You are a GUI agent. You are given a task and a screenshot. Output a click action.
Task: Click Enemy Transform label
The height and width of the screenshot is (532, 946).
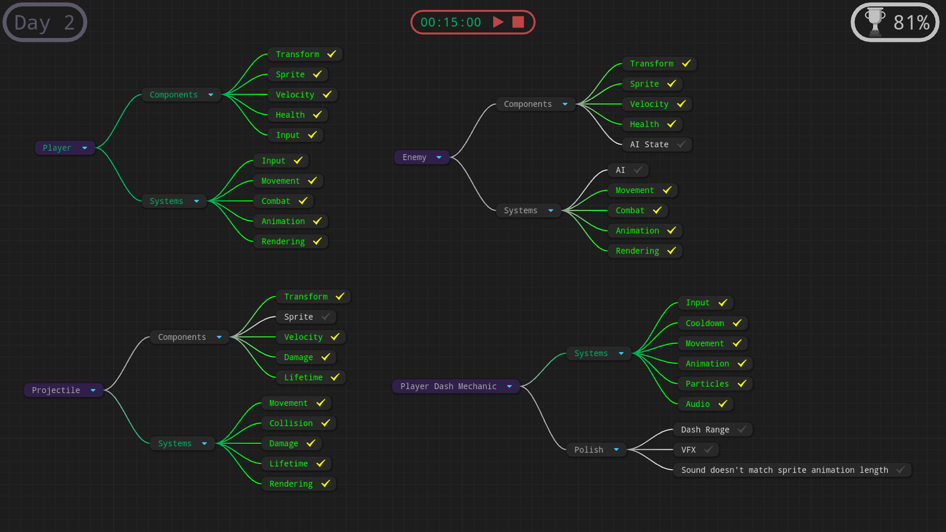point(651,64)
